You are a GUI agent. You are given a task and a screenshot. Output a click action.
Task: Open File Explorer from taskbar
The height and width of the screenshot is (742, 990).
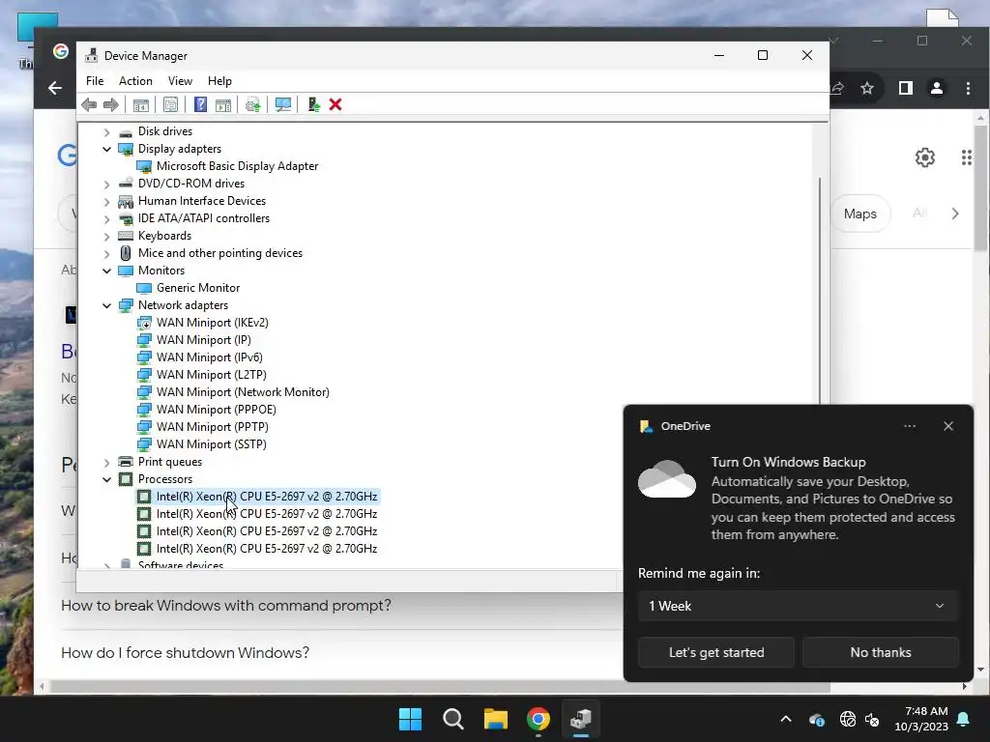[x=496, y=719]
